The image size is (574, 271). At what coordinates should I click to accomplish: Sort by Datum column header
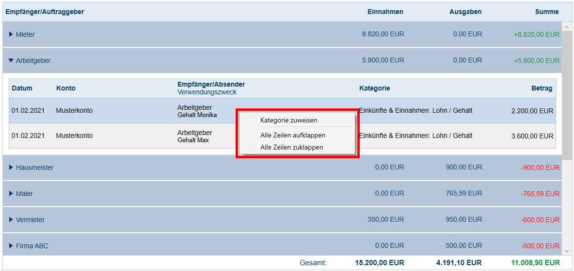[x=22, y=88]
